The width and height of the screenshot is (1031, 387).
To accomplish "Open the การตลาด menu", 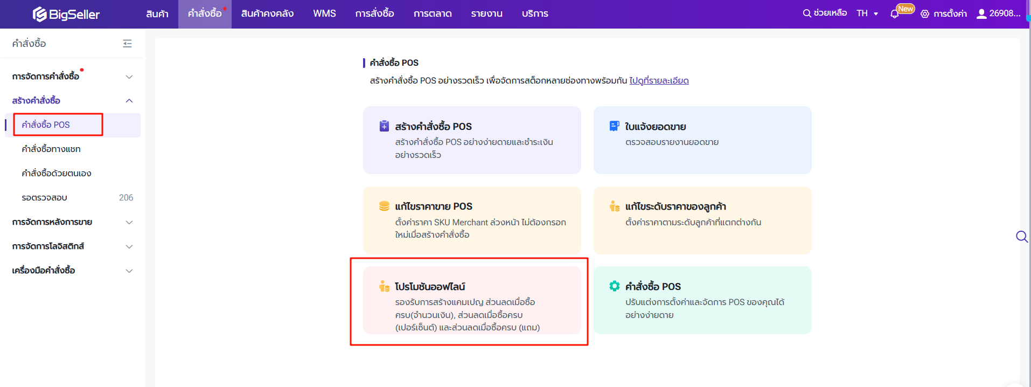I will [x=433, y=14].
